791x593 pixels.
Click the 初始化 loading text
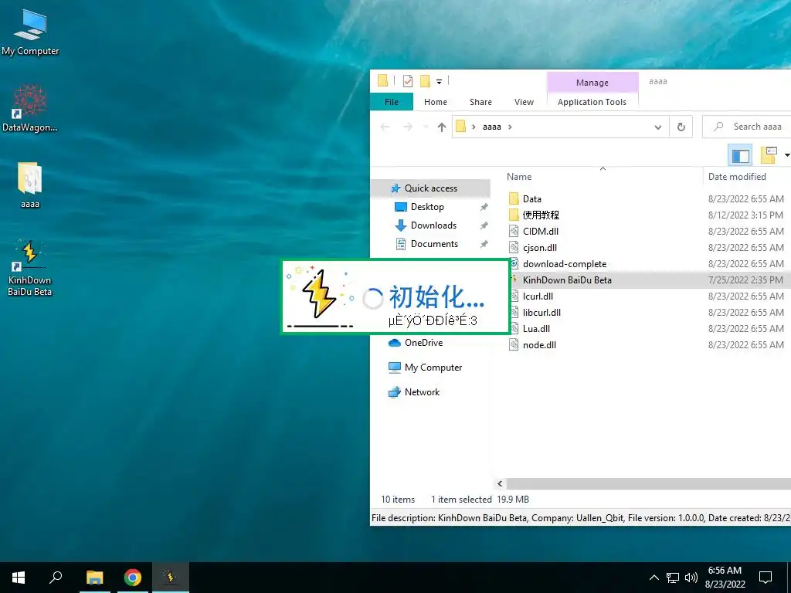(x=437, y=297)
